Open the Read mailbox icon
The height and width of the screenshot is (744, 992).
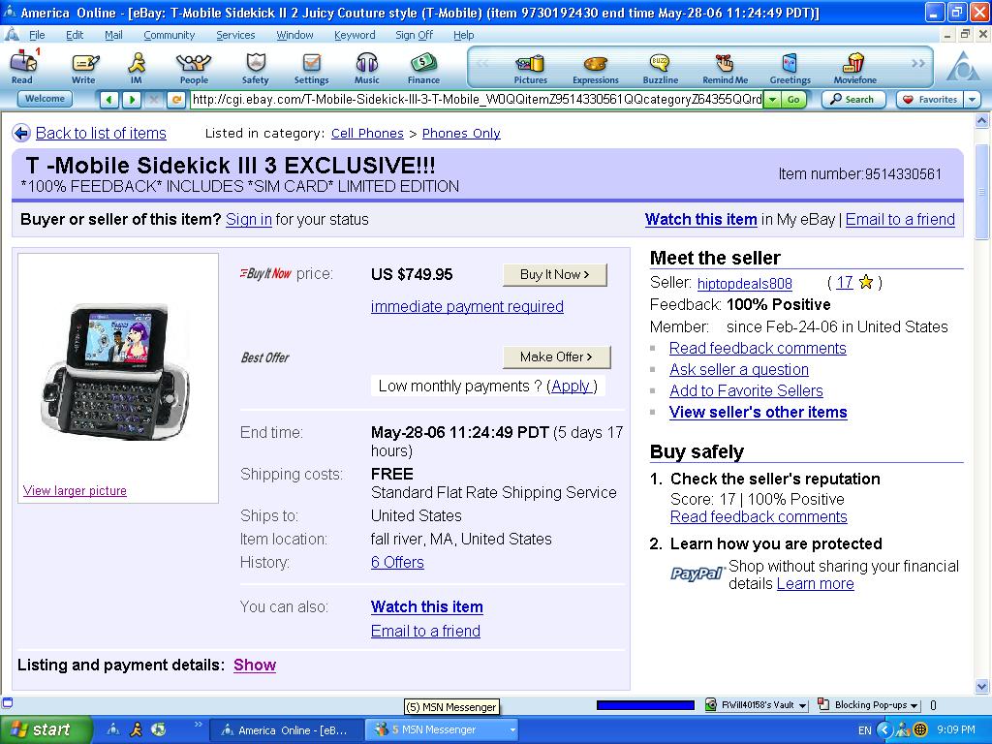(23, 67)
